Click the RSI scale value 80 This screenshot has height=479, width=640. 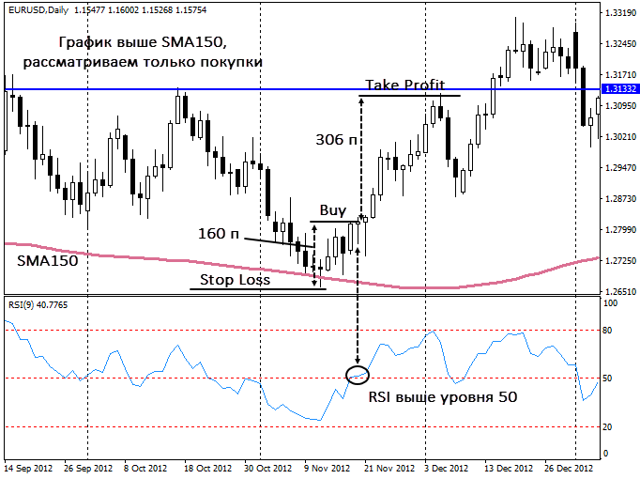pyautogui.click(x=607, y=331)
